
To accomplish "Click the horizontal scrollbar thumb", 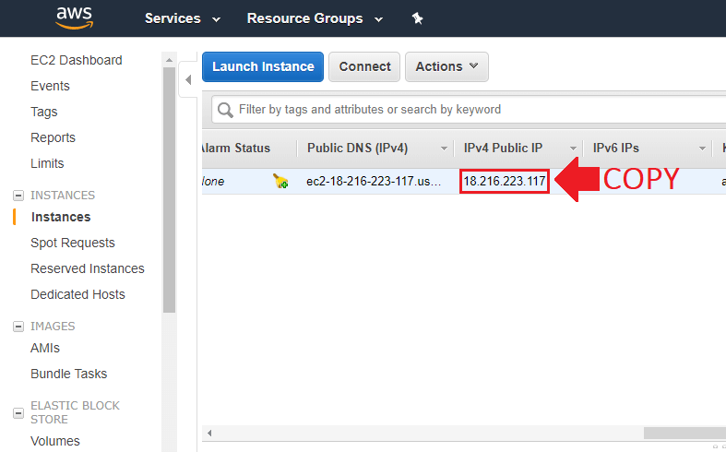I will (x=684, y=433).
